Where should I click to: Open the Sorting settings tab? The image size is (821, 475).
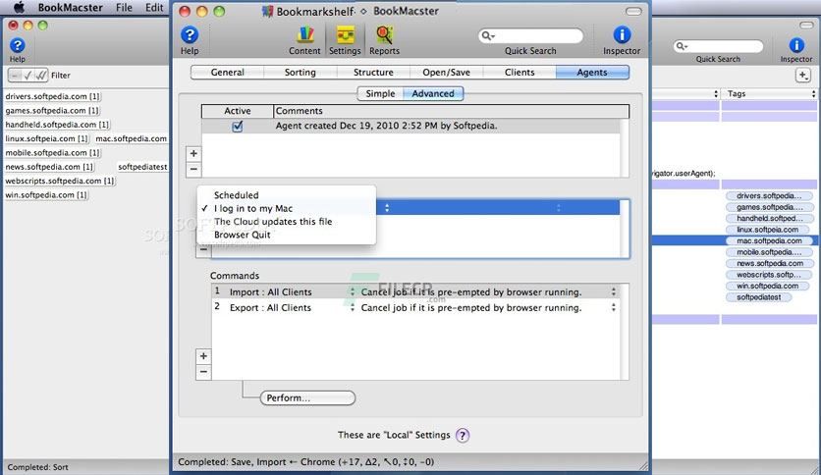coord(301,73)
